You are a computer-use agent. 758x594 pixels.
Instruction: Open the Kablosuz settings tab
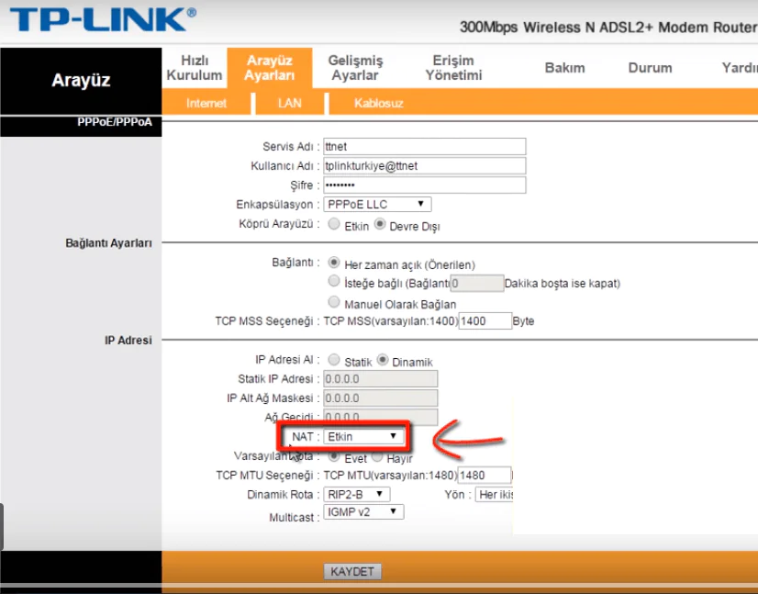click(377, 103)
